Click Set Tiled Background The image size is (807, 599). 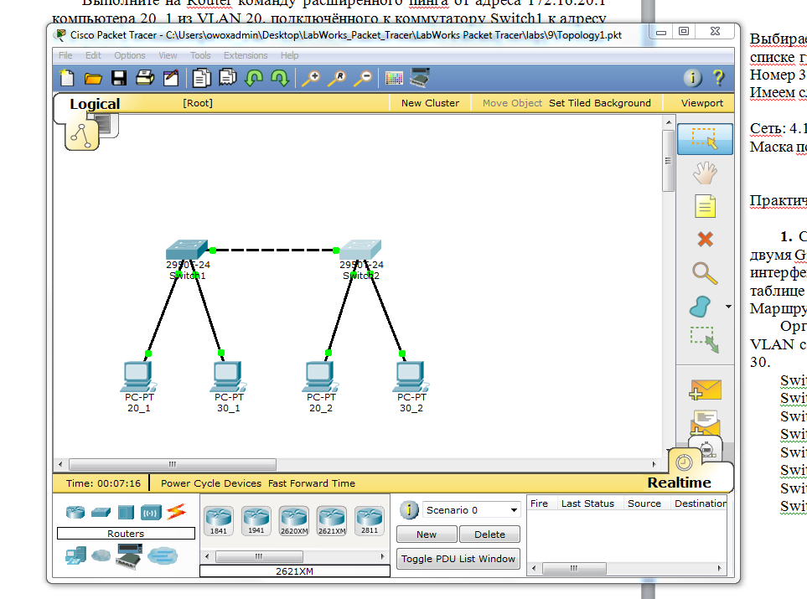(599, 103)
